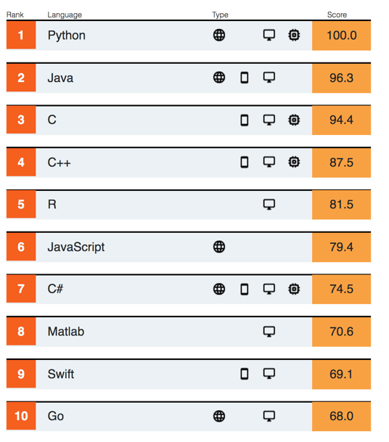Click the embedded chip icon in C++ row
389x442 pixels.
(294, 162)
